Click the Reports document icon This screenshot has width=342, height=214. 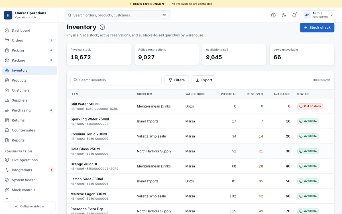point(7,140)
